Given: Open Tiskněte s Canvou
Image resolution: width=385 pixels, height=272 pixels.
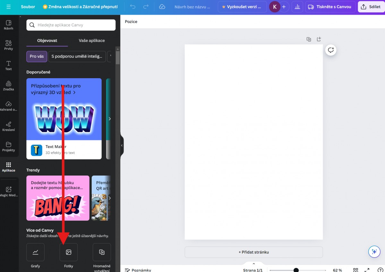Looking at the screenshot, I should 330,7.
